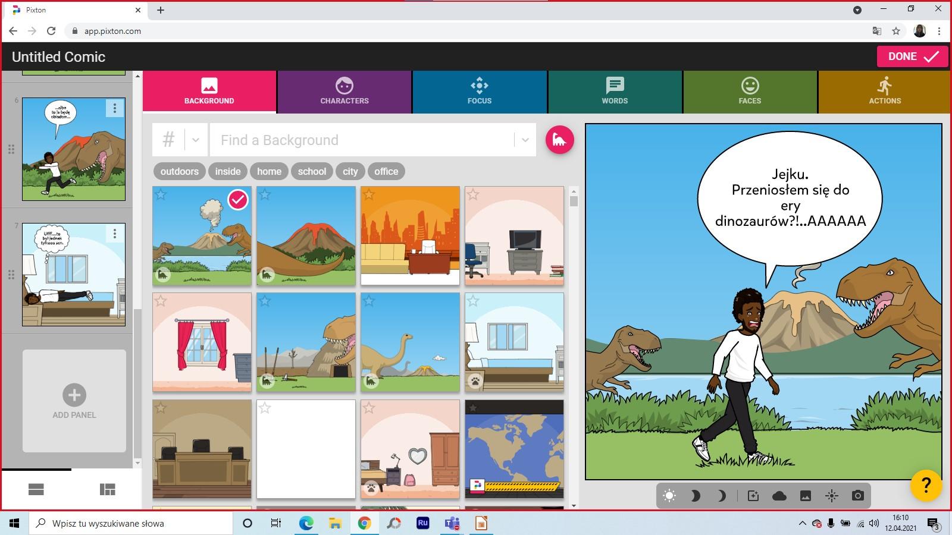
Task: Reload the Pixton page
Action: click(51, 31)
